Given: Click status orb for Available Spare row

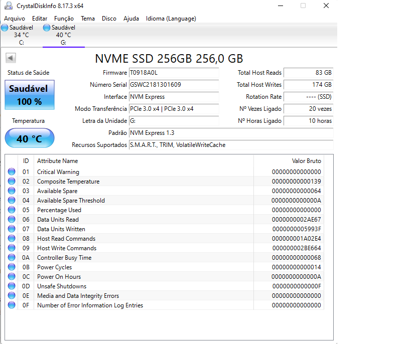Looking at the screenshot, I should (12, 191).
